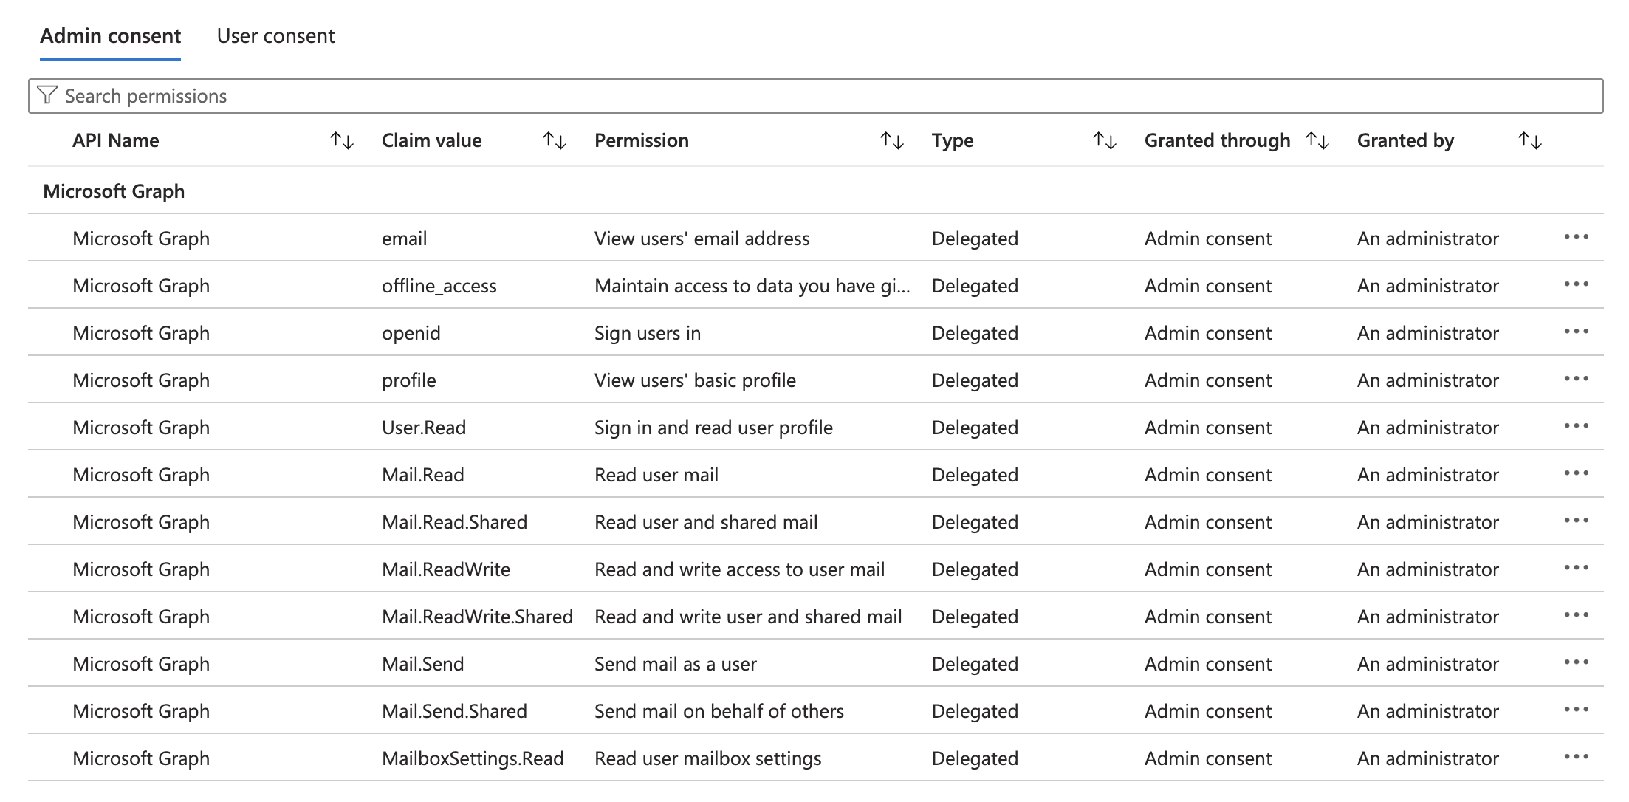
Task: Click 'View users' email address' permission text
Action: pyautogui.click(x=702, y=239)
